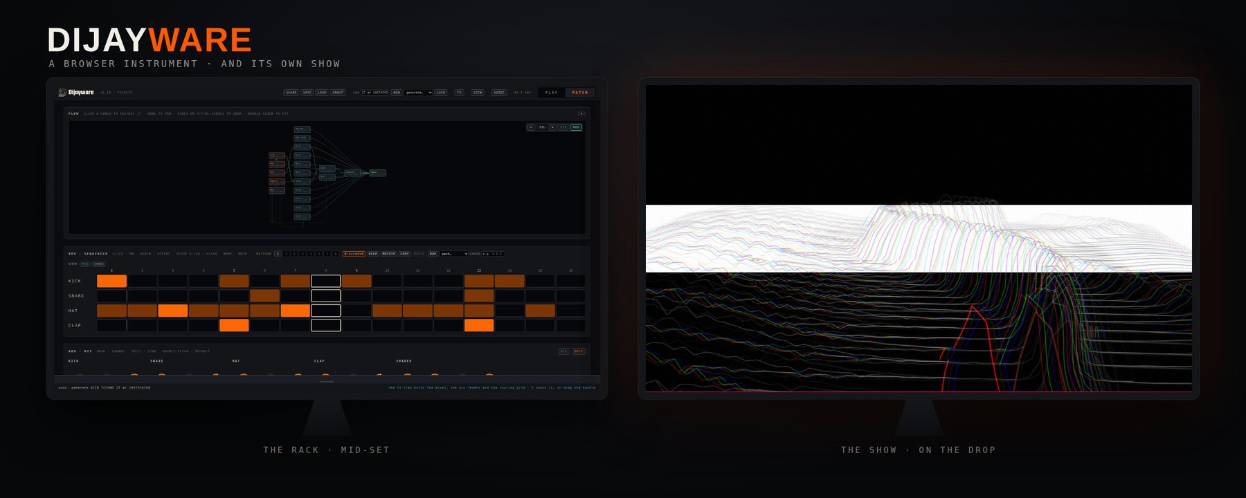
Task: Click the LOAD button
Action: (322, 93)
